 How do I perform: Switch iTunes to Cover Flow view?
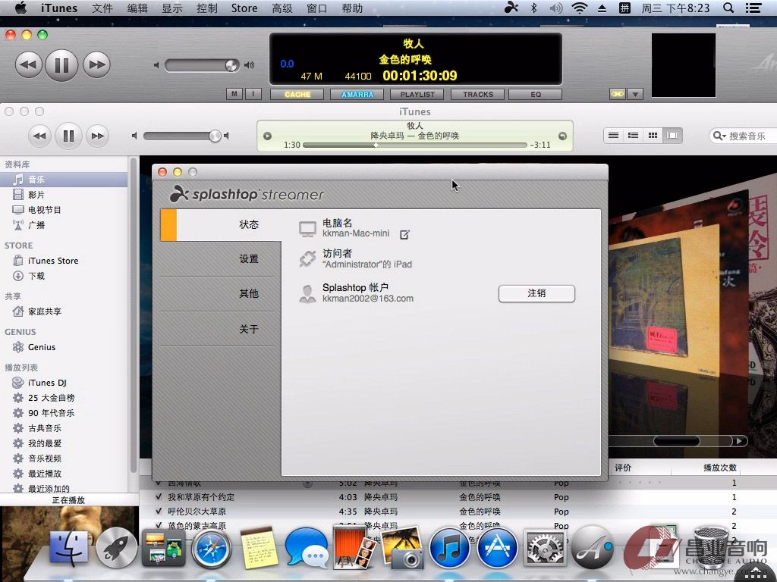(672, 135)
